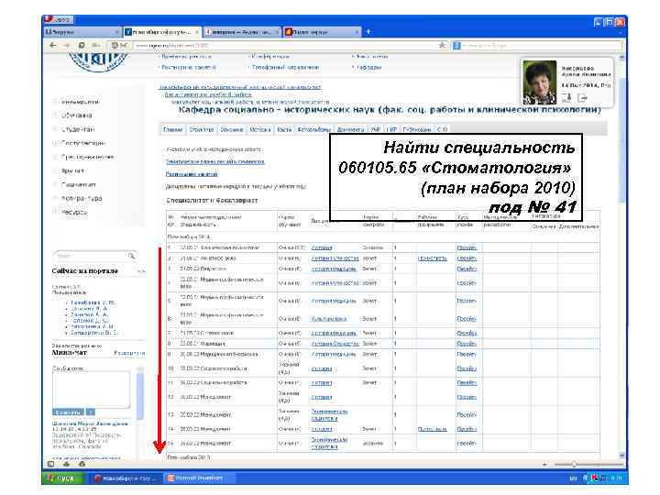
Task: Click the mini-chat vertical scrollbar
Action: point(140,392)
